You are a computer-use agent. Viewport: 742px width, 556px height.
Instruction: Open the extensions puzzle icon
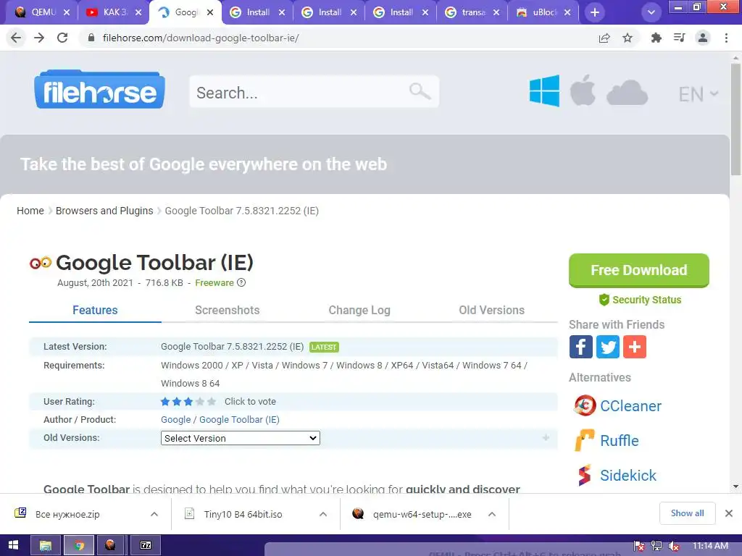tap(656, 38)
